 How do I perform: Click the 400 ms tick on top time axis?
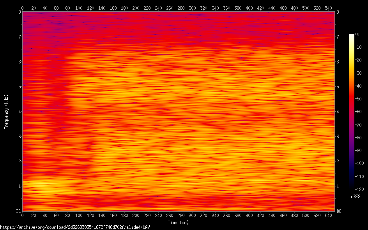click(x=249, y=8)
